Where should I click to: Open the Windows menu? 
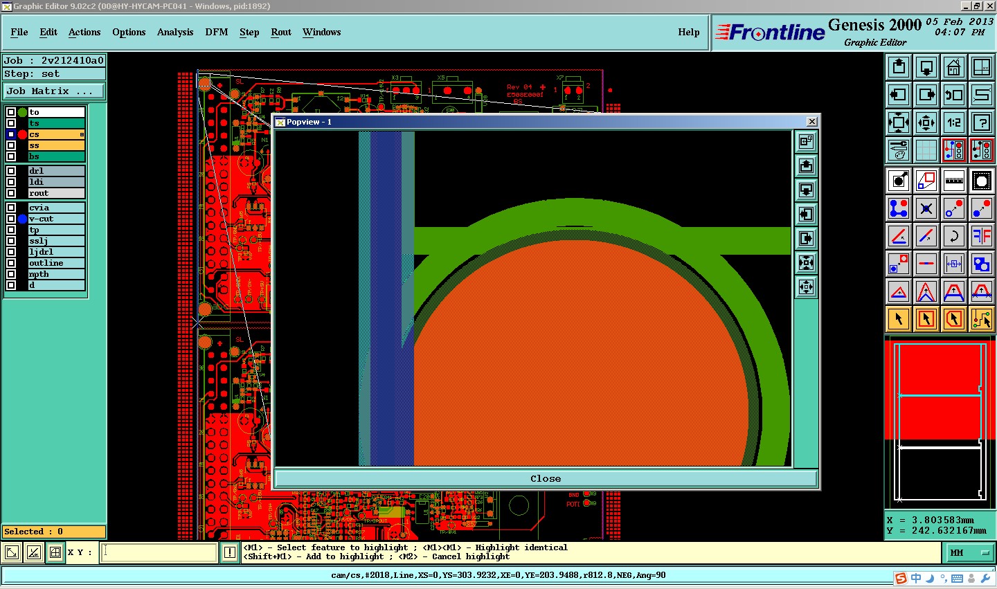pyautogui.click(x=322, y=32)
